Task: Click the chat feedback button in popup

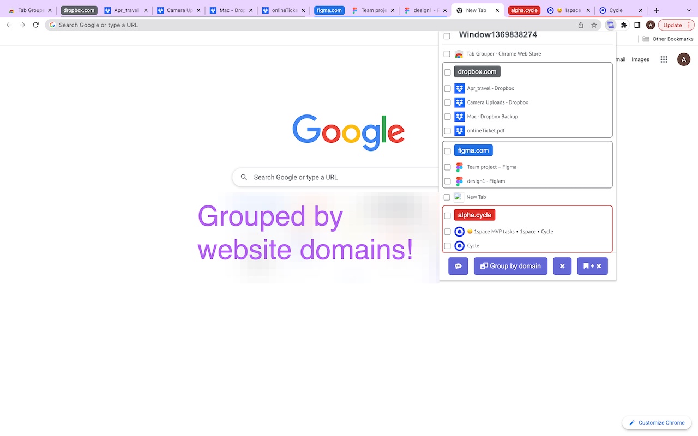Action: click(x=458, y=266)
